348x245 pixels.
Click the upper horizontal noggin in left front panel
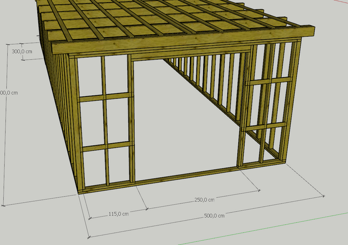tap(105, 96)
